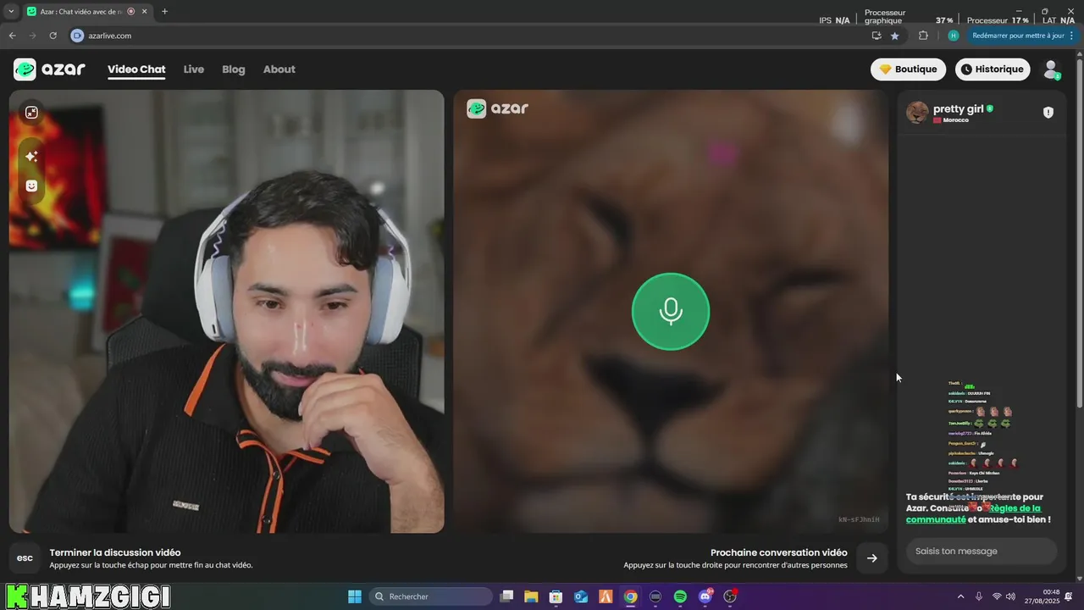Open the Historique panel
1084x610 pixels.
pyautogui.click(x=993, y=69)
